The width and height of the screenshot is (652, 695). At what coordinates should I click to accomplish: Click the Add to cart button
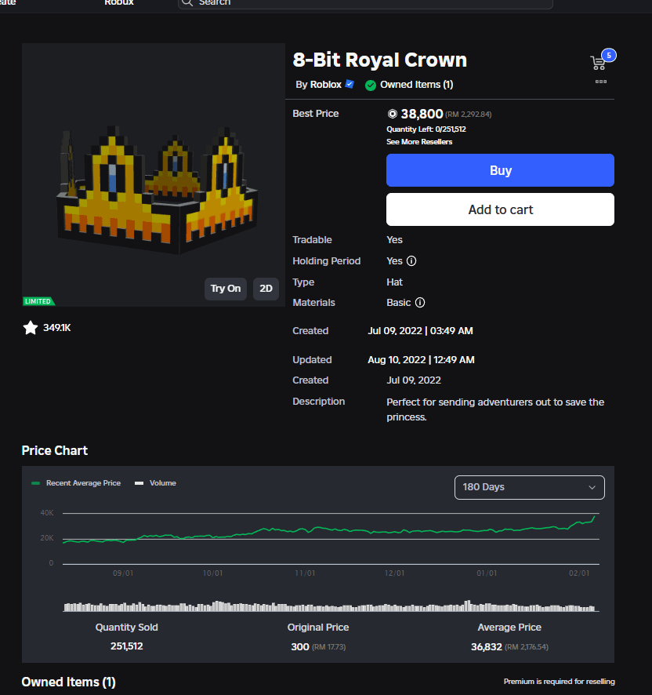point(500,209)
